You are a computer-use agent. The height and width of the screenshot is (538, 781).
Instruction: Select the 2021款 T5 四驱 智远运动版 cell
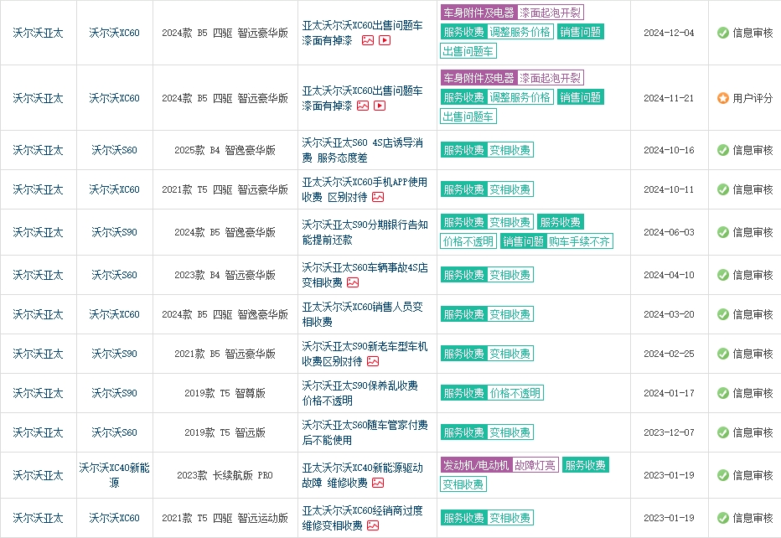[225, 518]
